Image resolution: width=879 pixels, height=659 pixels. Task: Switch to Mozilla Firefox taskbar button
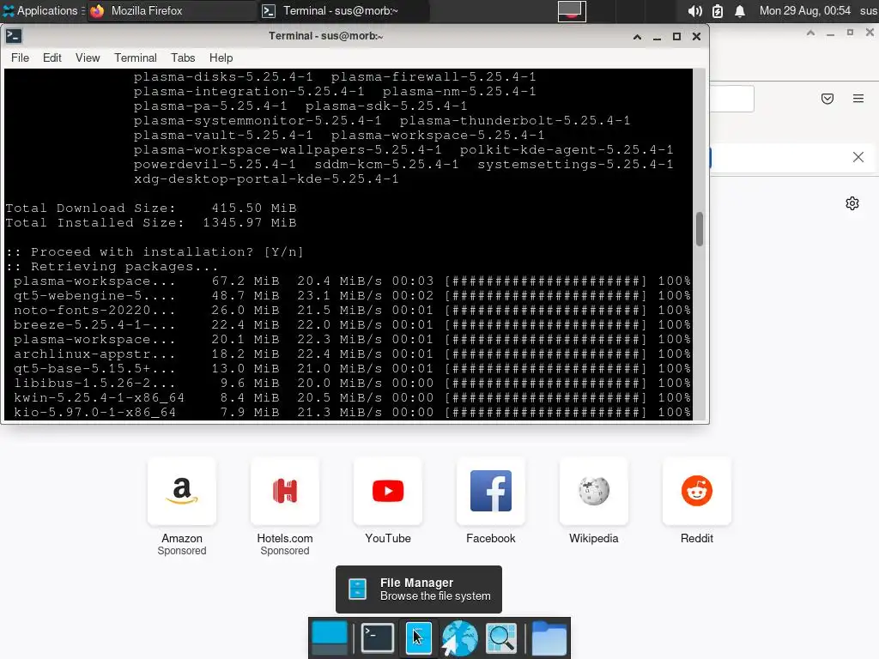pyautogui.click(x=171, y=10)
